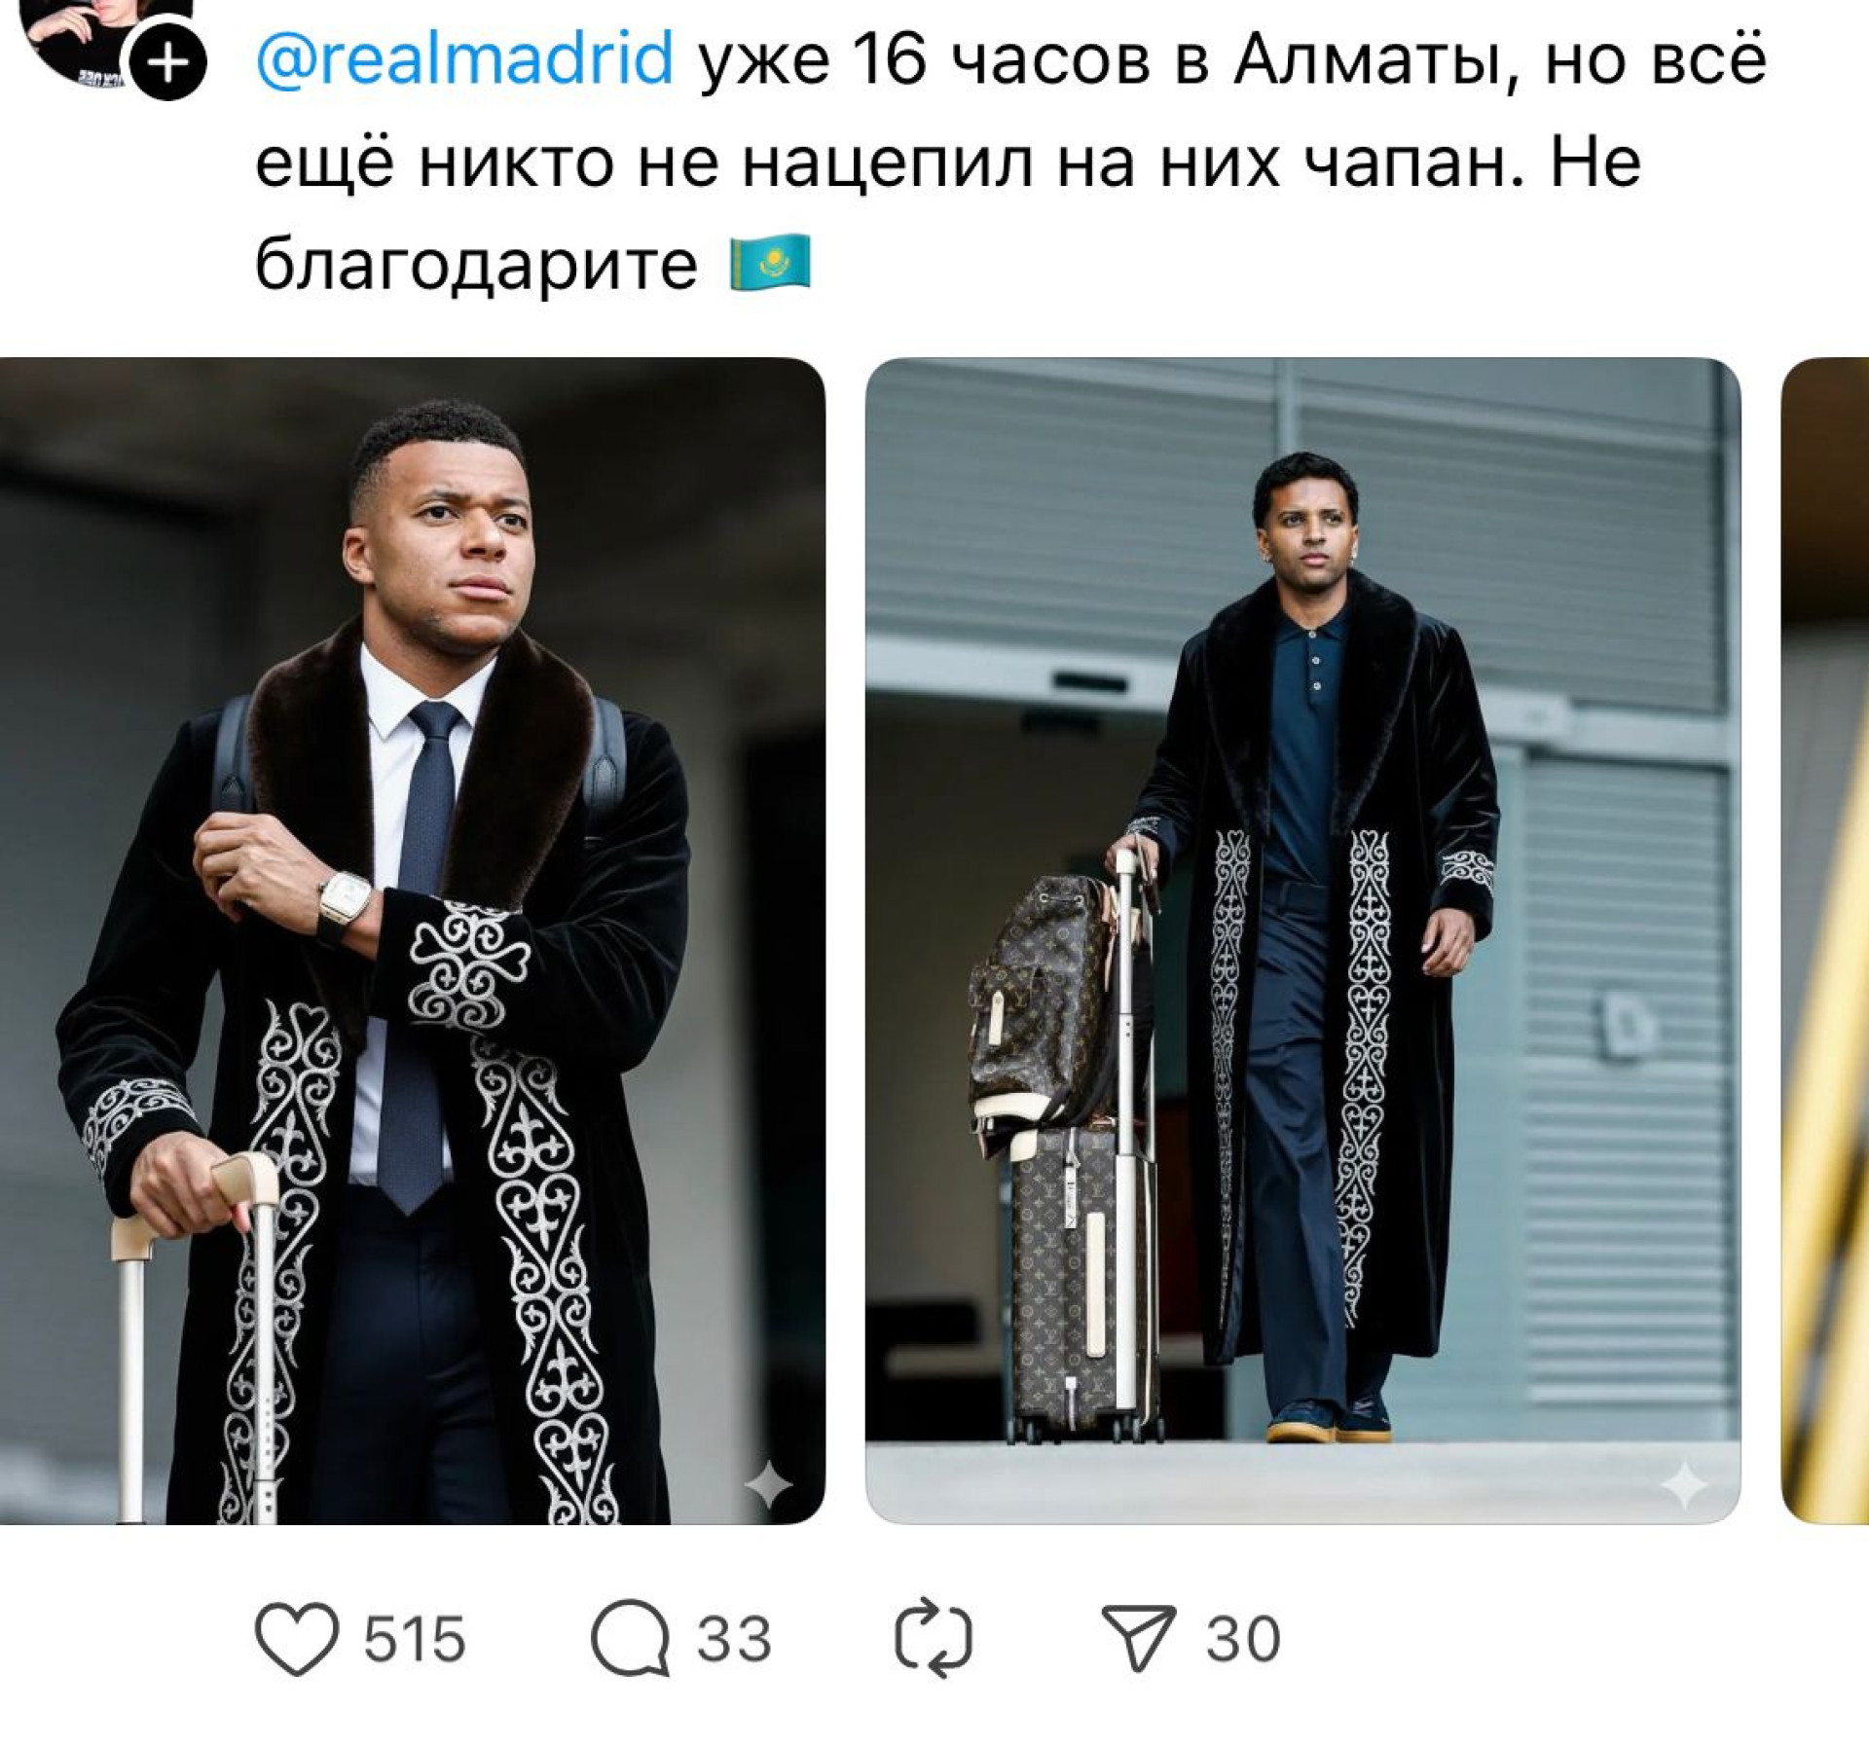Tap sparkle AI badge on second photo
The image size is (1869, 1747).
tap(1684, 1484)
